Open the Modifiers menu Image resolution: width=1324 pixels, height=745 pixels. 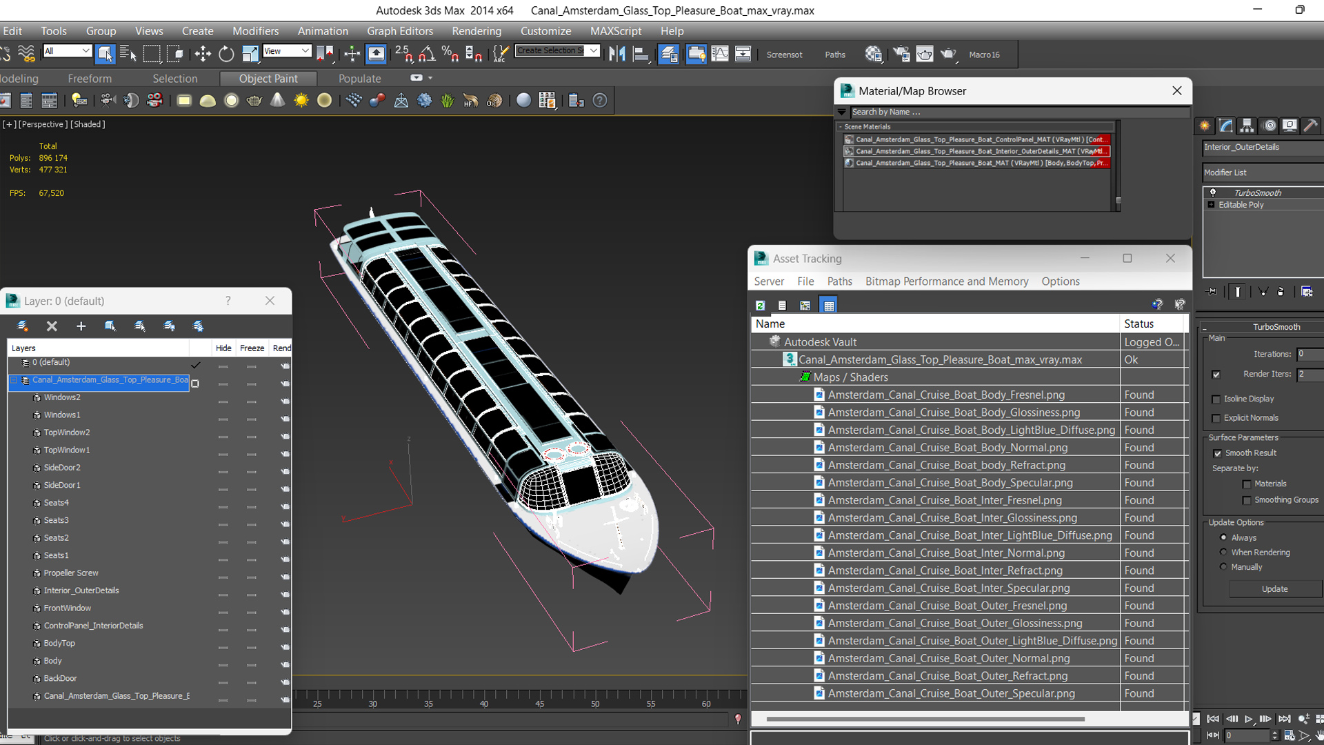[254, 31]
